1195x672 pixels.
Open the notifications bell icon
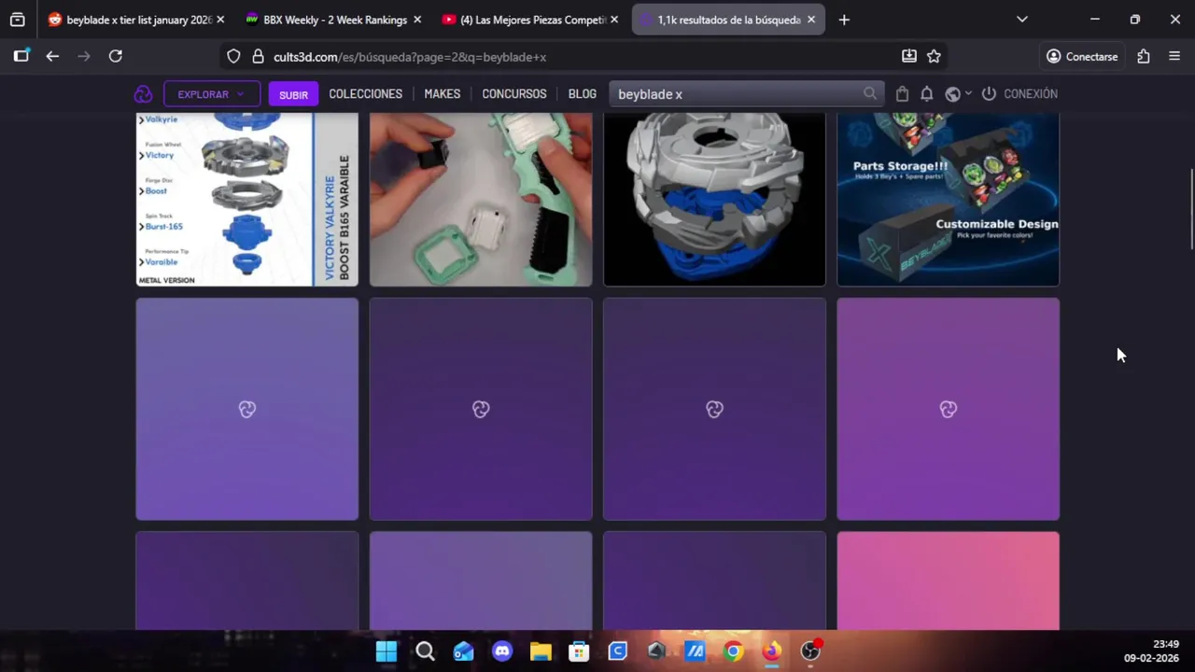926,94
